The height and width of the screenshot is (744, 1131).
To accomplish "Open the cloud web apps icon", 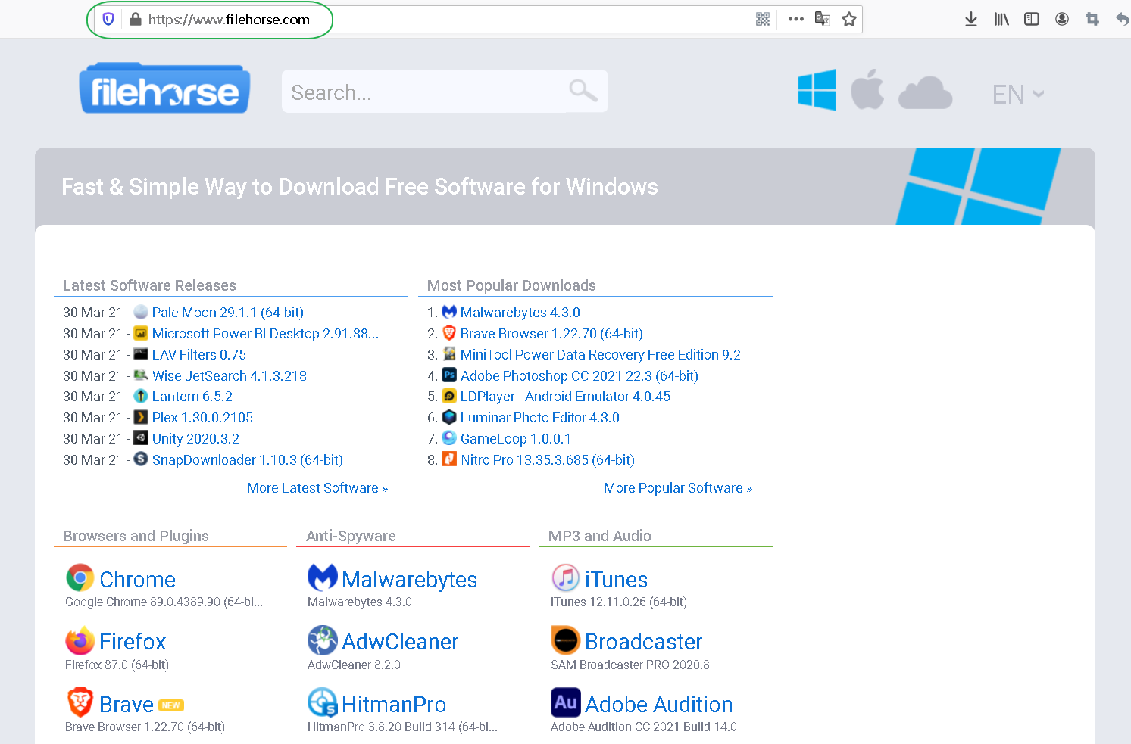I will [925, 93].
